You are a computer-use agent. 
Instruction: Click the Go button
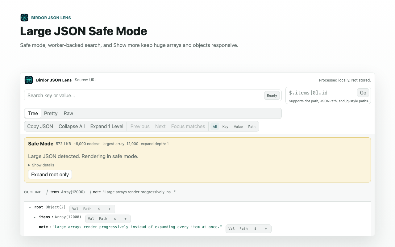point(363,93)
